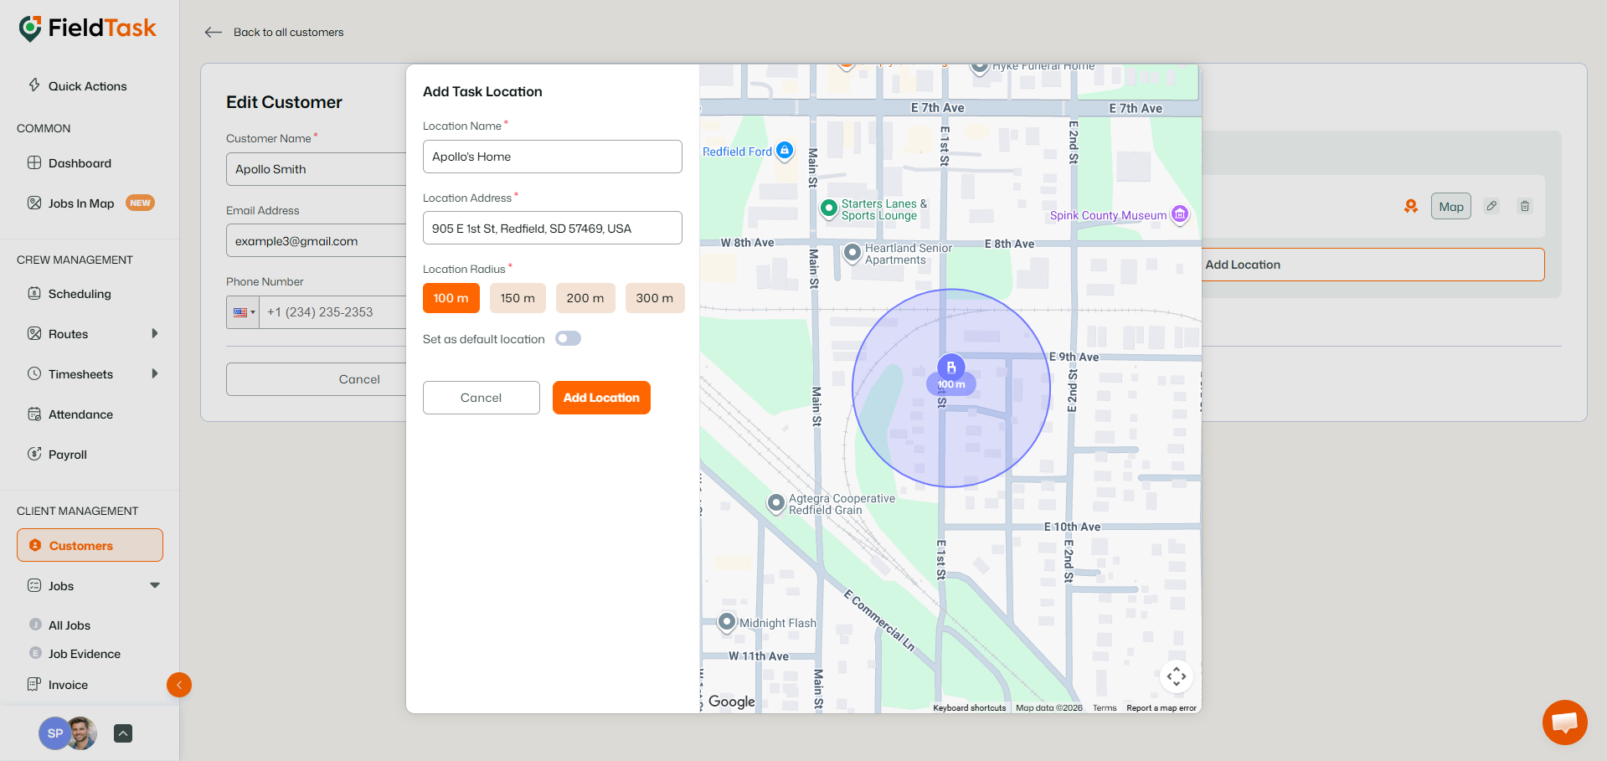Toggle Set as default location switch
The height and width of the screenshot is (761, 1607).
pyautogui.click(x=568, y=338)
